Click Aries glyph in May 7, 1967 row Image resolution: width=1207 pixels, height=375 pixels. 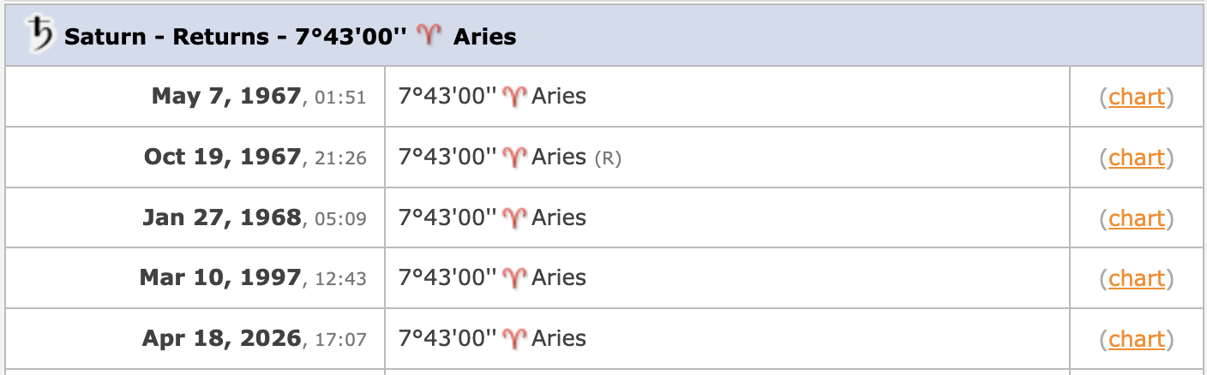(513, 97)
